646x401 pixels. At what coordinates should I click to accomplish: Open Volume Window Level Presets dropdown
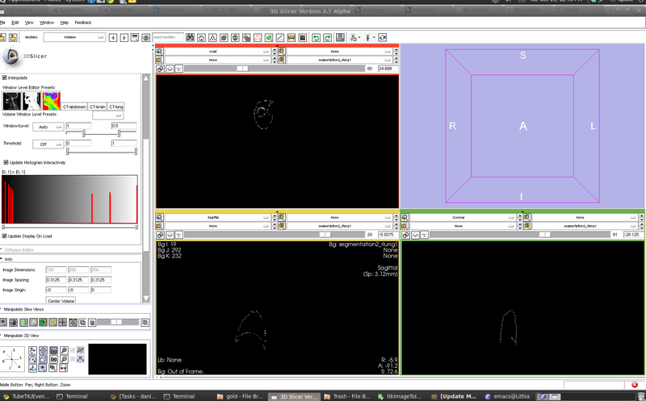(x=107, y=115)
